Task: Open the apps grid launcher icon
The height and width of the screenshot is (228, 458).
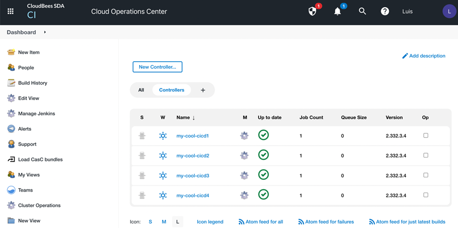Action: [x=11, y=11]
